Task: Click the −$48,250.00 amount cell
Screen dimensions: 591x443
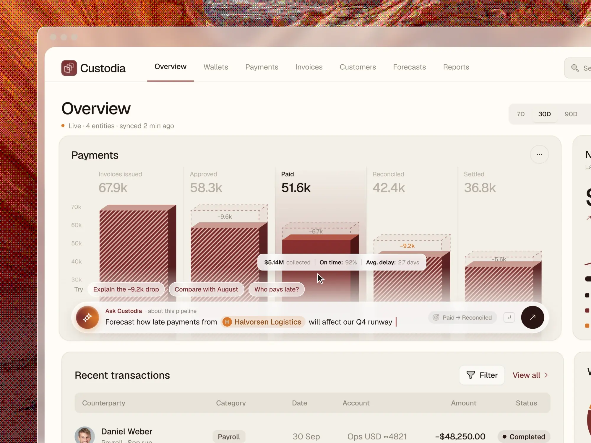Action: (x=460, y=437)
